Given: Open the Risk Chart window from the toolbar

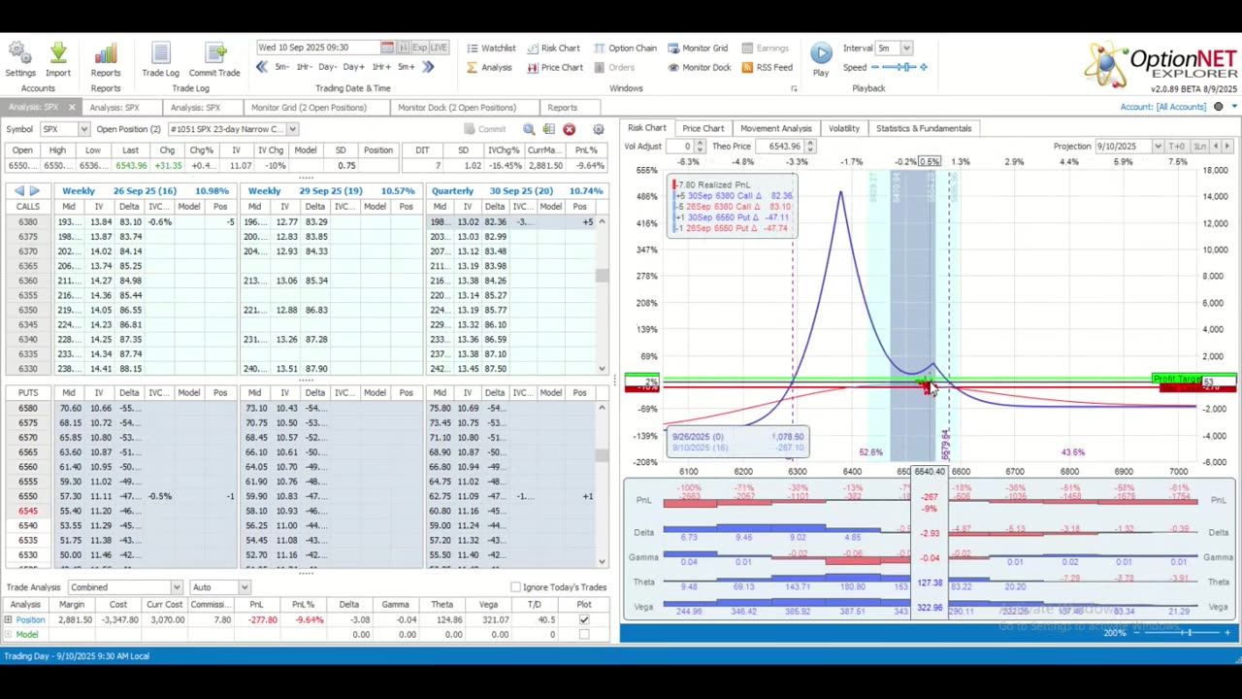Looking at the screenshot, I should point(553,48).
